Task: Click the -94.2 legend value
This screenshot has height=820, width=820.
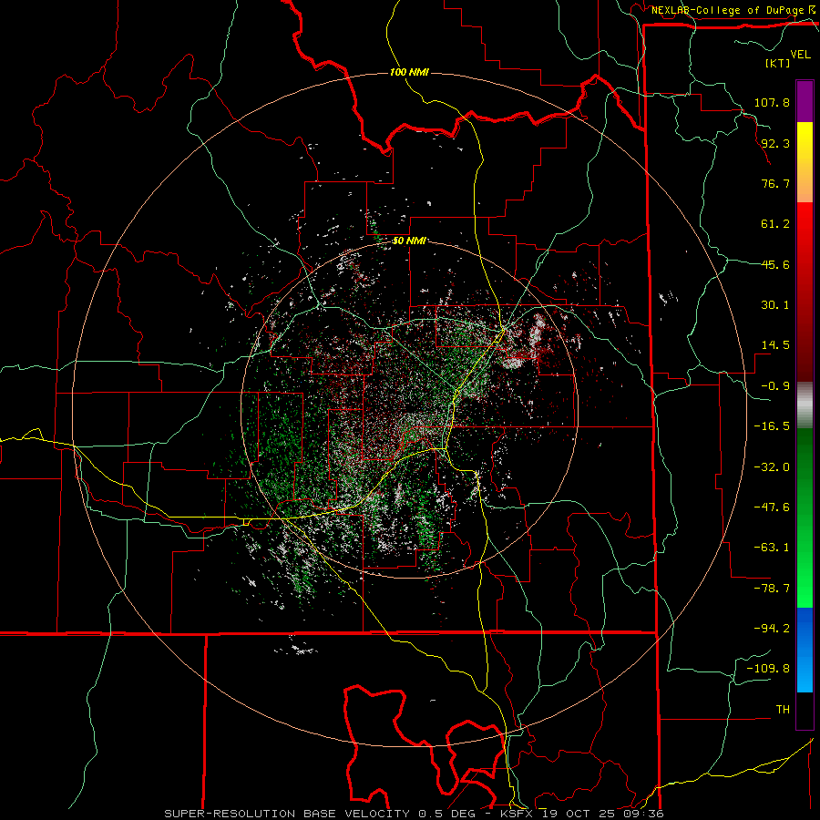Action: (x=772, y=628)
